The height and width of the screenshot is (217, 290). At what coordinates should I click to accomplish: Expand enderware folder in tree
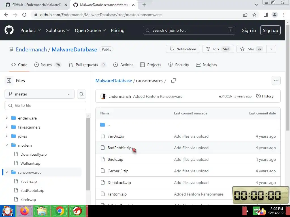click(x=7, y=118)
